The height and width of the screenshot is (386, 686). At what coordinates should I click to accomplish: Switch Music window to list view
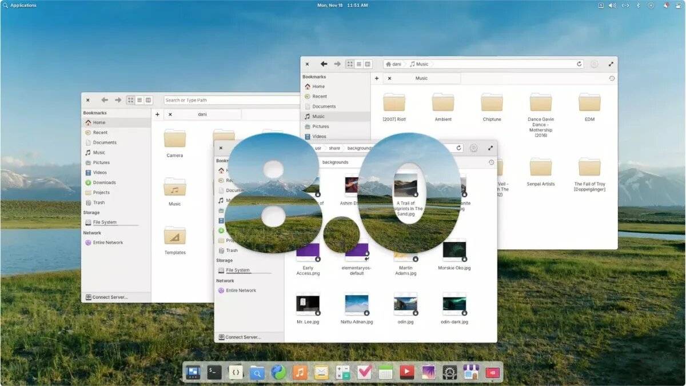[359, 64]
